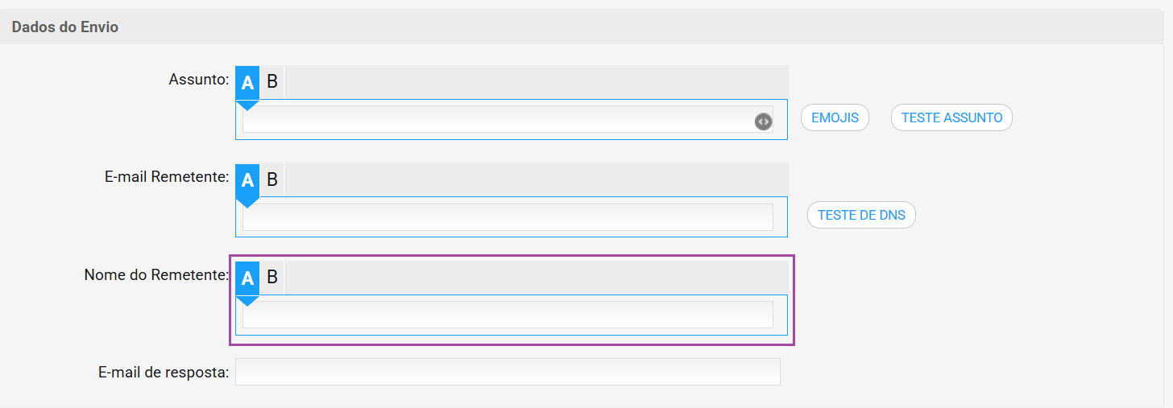Switch to variant B for E-mail Remetente
Viewport: 1173px width, 408px height.
272,180
